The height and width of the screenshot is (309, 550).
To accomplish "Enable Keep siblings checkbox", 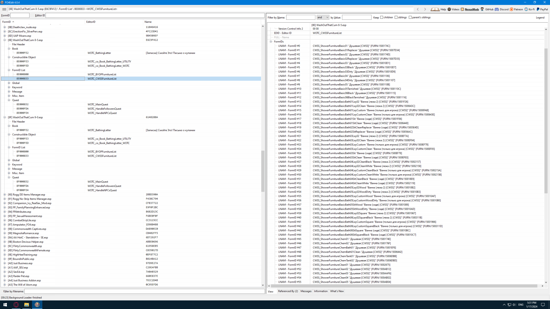I will 396,17.
